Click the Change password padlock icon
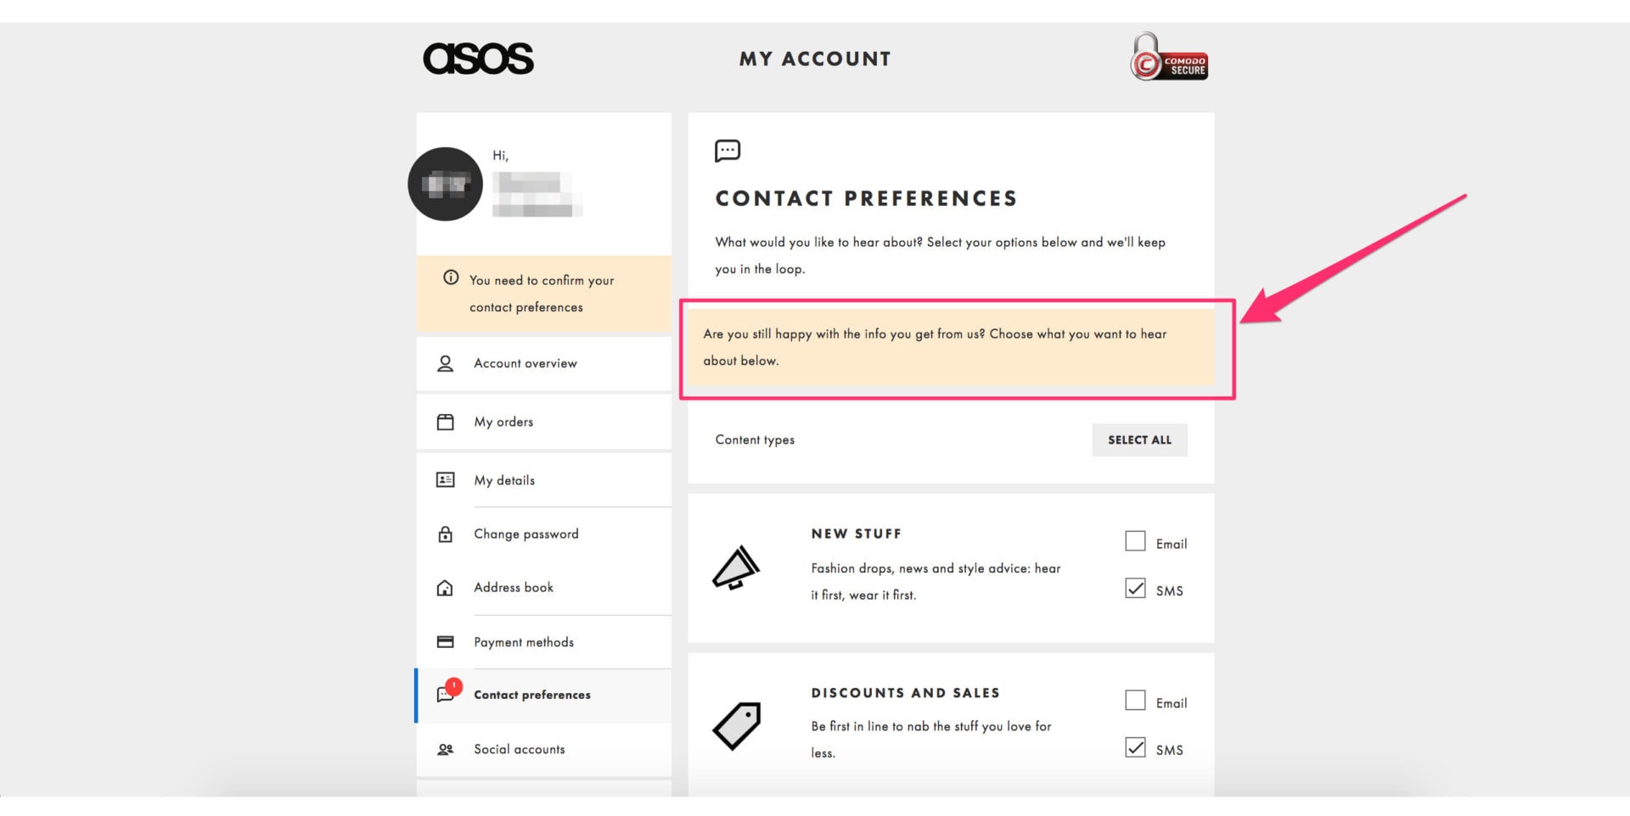Image resolution: width=1630 pixels, height=816 pixels. click(444, 534)
